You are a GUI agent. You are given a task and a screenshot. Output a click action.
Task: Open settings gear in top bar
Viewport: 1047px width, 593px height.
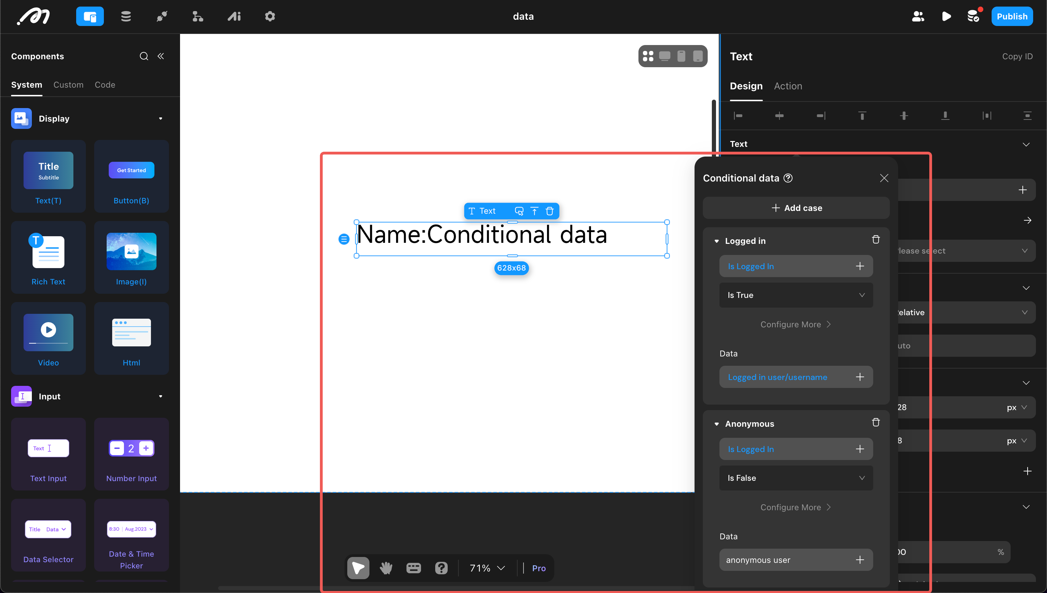coord(270,16)
